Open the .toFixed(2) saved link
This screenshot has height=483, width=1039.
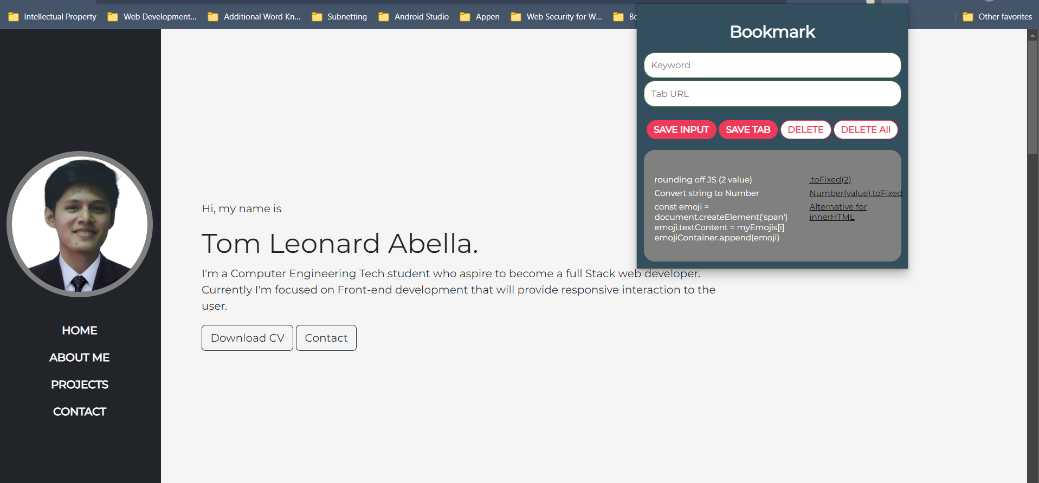(830, 180)
